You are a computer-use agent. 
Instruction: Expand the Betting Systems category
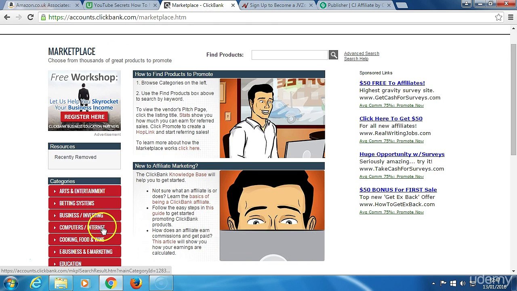click(84, 203)
